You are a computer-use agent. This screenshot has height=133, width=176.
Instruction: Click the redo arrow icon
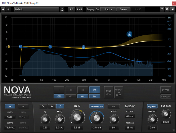[x=8, y=9]
